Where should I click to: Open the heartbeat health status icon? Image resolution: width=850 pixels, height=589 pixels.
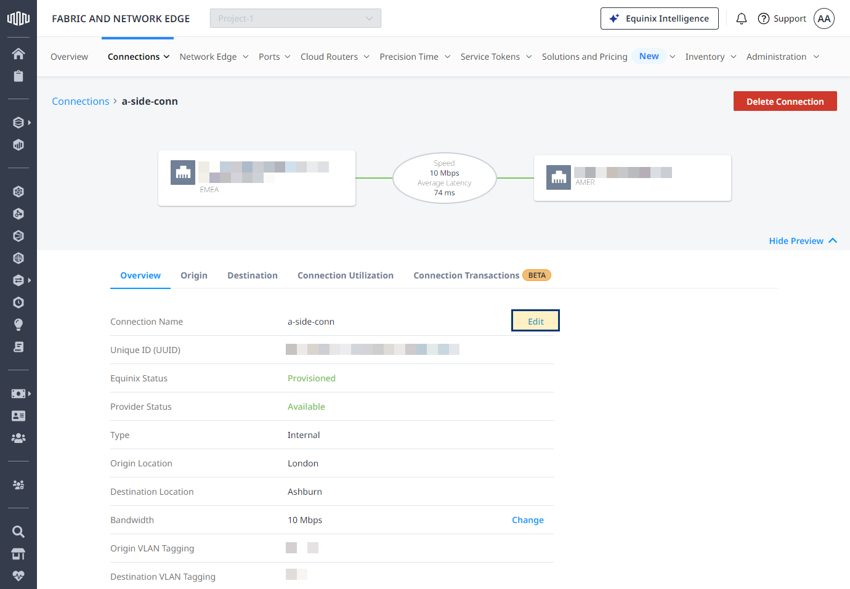(x=18, y=576)
